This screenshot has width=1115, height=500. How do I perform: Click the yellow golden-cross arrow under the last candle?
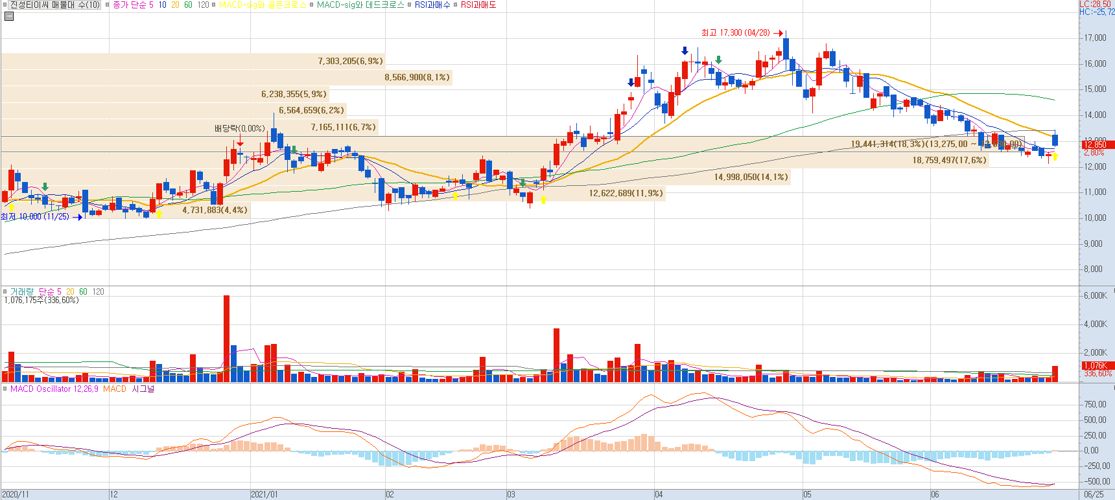(x=1055, y=155)
